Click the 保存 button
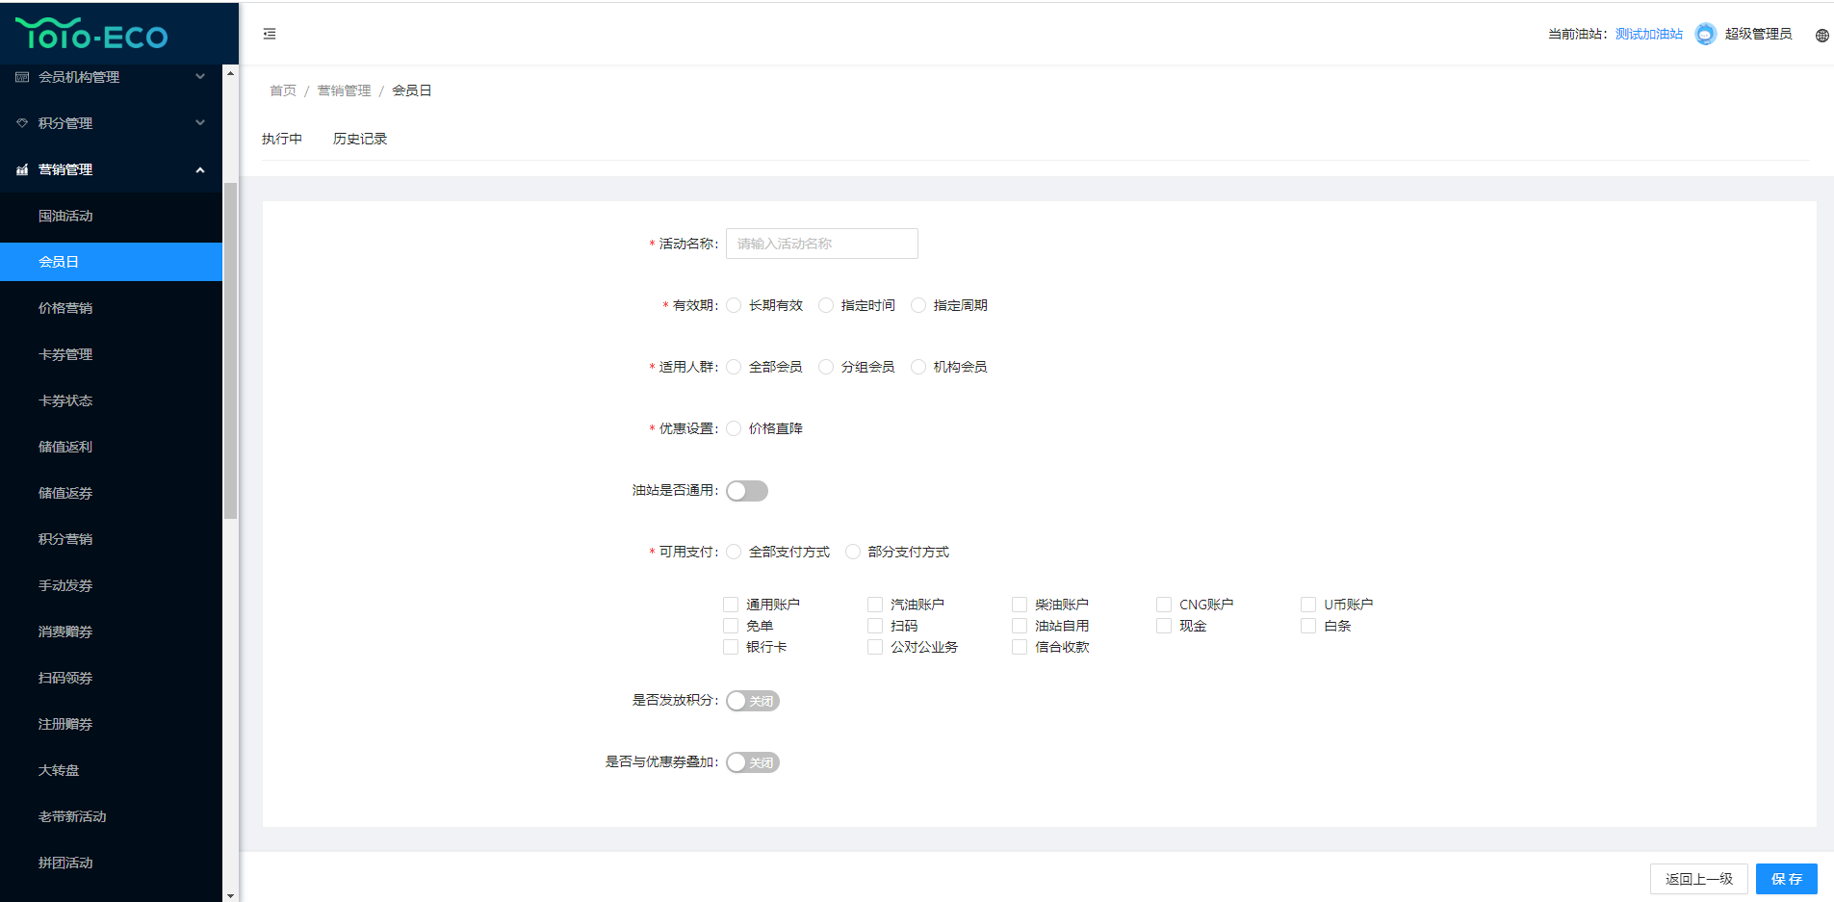This screenshot has width=1834, height=902. click(x=1787, y=879)
